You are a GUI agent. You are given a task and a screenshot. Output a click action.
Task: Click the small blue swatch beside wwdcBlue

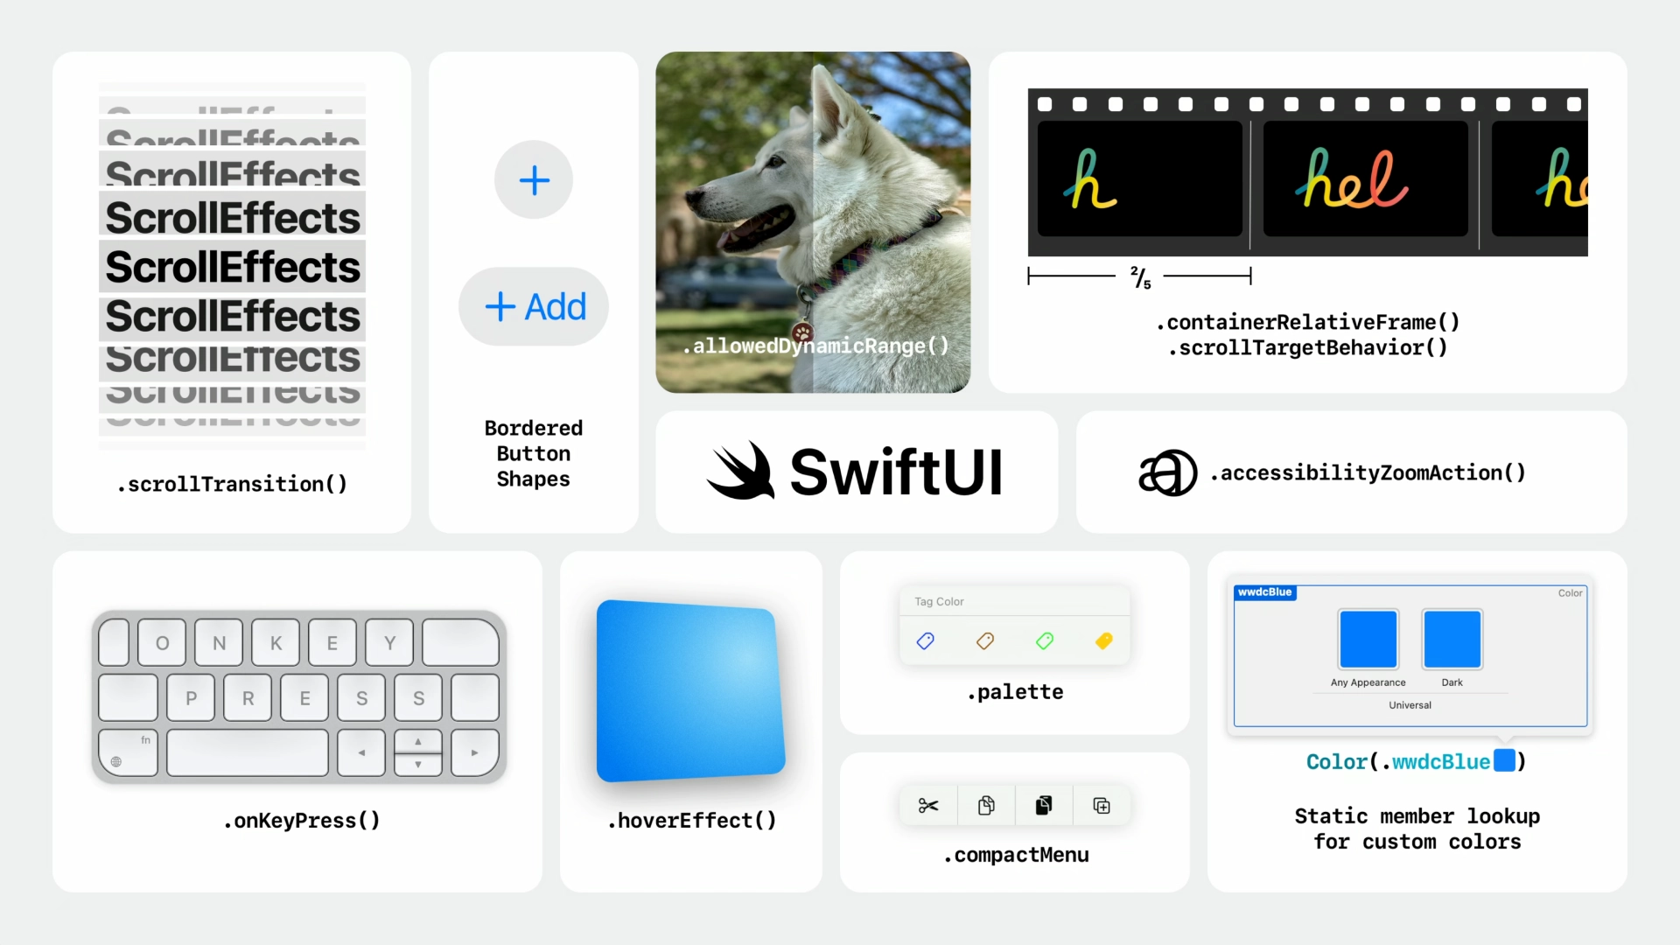coord(1504,760)
